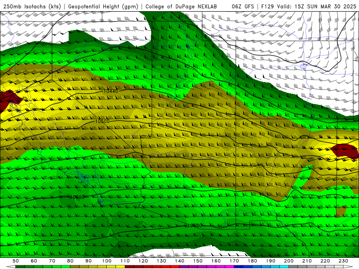The width and height of the screenshot is (359, 269).
Task: Click the legend value 150
Action: (x=198, y=261)
